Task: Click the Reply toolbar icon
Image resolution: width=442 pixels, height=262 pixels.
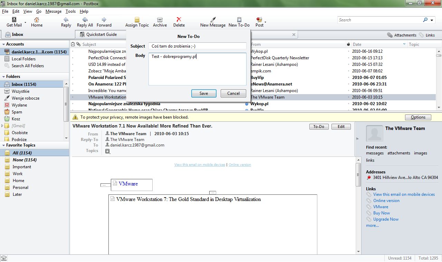Action: (x=66, y=20)
